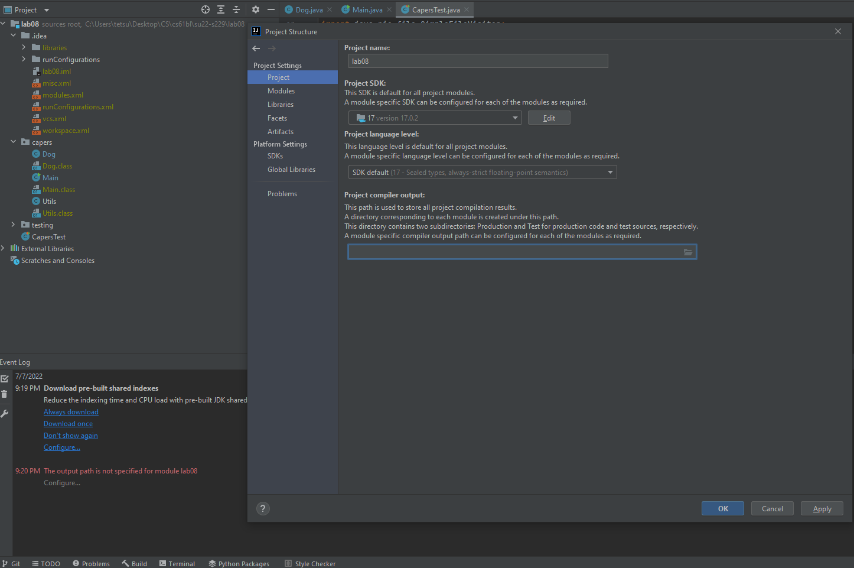Image resolution: width=854 pixels, height=568 pixels.
Task: Expand the testing folder in tree
Action: pyautogui.click(x=13, y=225)
